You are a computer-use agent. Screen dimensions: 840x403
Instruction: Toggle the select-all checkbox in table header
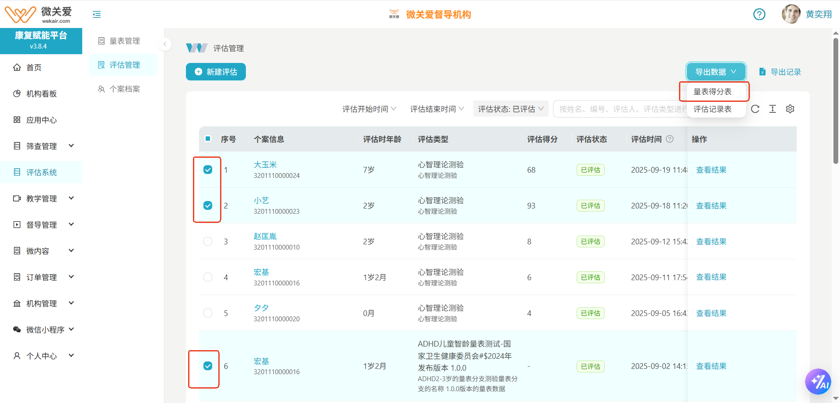(x=207, y=139)
